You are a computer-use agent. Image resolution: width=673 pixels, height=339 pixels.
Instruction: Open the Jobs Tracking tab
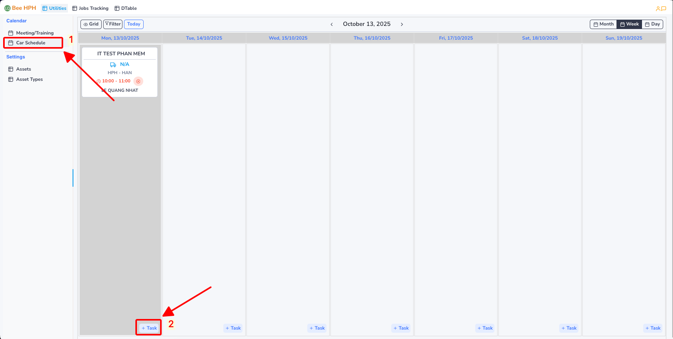[90, 8]
